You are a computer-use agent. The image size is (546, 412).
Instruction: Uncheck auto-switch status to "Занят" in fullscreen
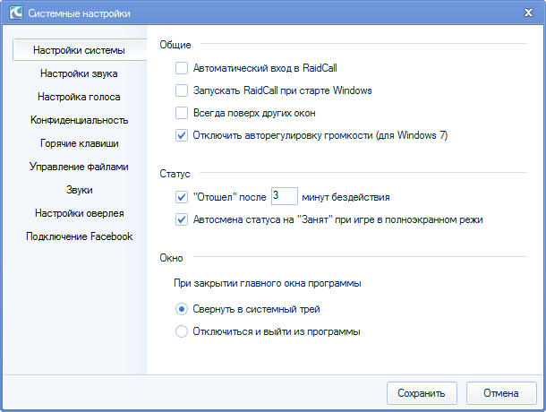(x=182, y=219)
